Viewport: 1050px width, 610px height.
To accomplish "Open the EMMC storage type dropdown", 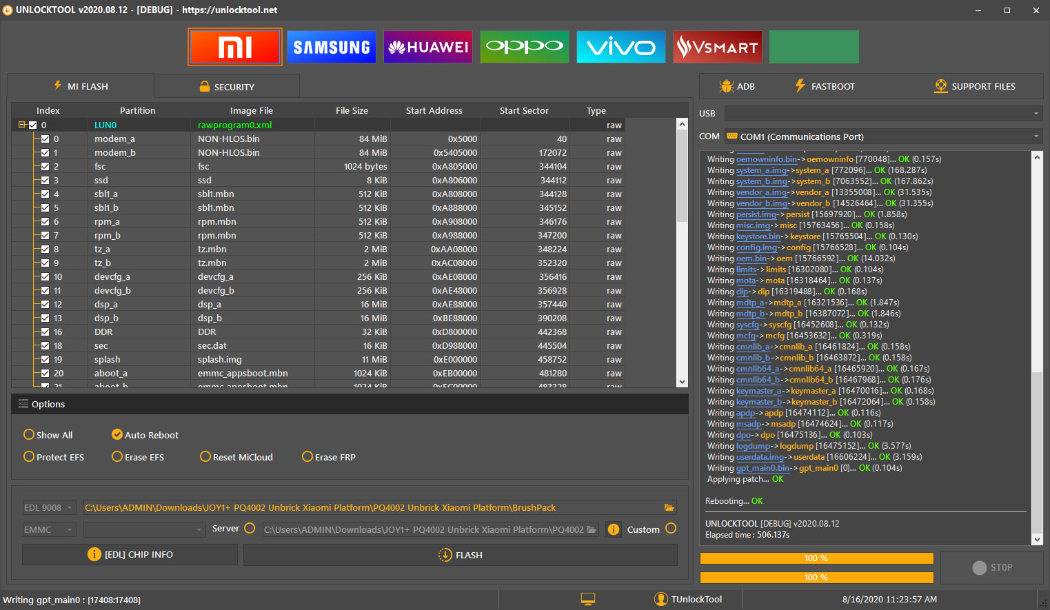I will pyautogui.click(x=49, y=529).
